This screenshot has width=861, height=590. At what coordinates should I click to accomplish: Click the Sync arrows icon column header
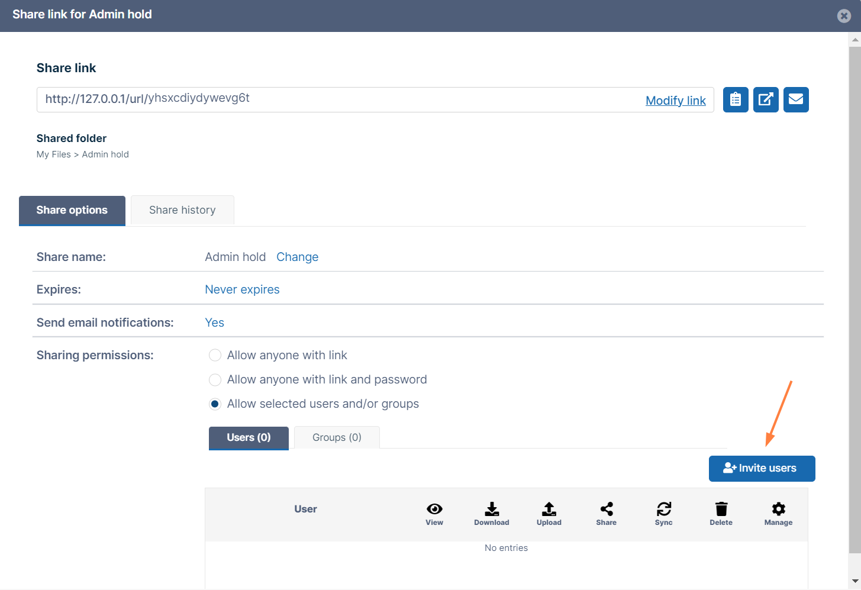663,513
